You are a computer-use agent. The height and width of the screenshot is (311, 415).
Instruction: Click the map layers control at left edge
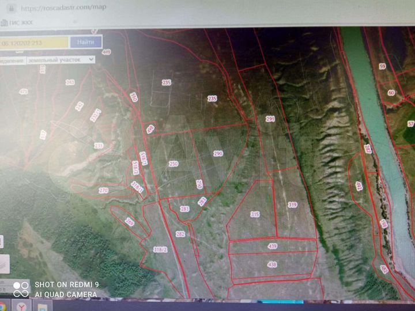click(x=3, y=264)
